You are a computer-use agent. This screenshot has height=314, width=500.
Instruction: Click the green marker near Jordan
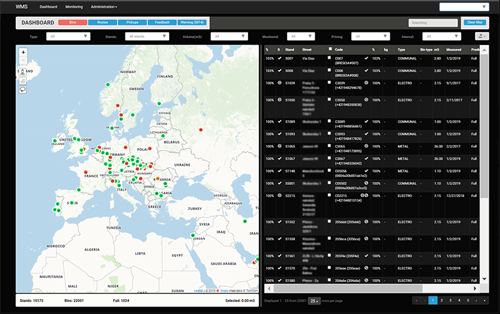pos(192,235)
